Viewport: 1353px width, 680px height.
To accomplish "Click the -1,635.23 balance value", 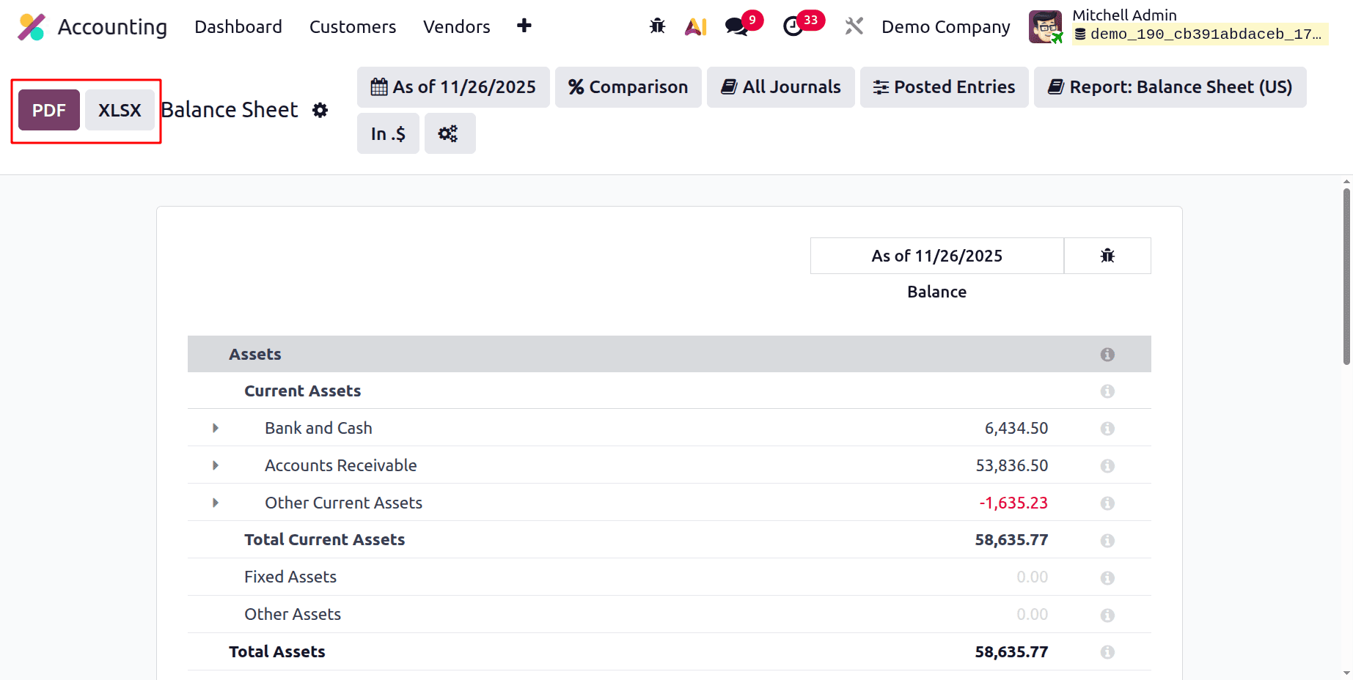I will tap(1013, 503).
